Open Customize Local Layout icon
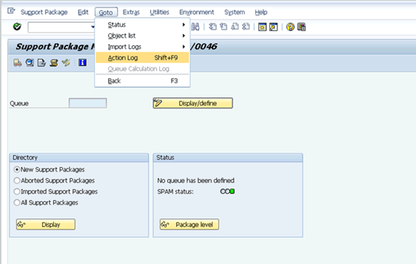This screenshot has width=416, height=264. point(301,27)
